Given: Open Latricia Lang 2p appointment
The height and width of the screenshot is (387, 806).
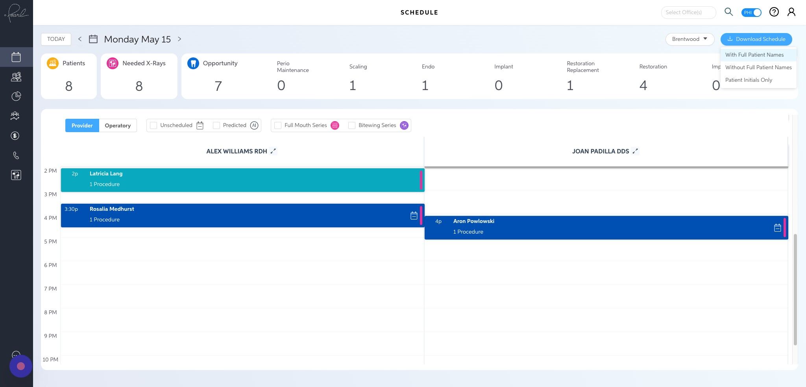Looking at the screenshot, I should point(242,180).
